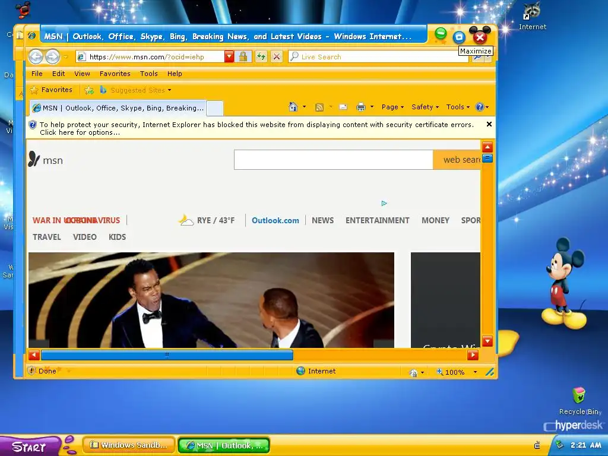The width and height of the screenshot is (608, 456).
Task: Open the NEWS navigation link
Action: pyautogui.click(x=322, y=221)
